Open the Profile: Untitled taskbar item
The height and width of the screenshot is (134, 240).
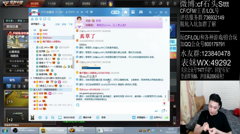(x=25, y=130)
